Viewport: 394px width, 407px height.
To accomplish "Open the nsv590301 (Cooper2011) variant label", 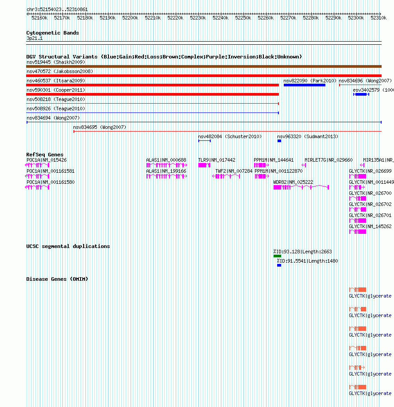I will pos(56,90).
